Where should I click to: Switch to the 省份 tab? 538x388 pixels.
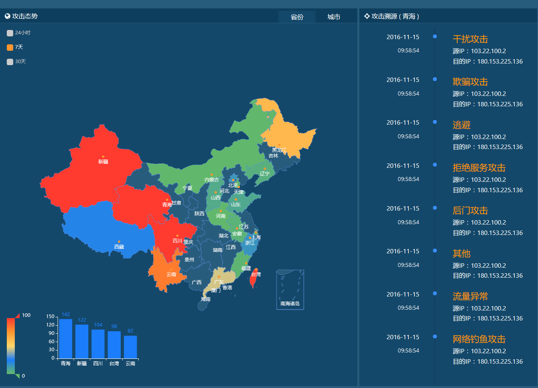point(297,17)
